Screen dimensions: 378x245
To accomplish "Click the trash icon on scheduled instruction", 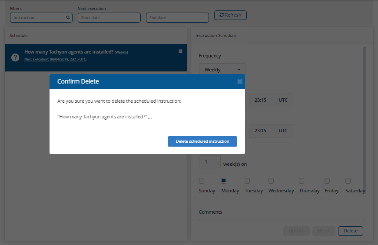I will (x=180, y=51).
